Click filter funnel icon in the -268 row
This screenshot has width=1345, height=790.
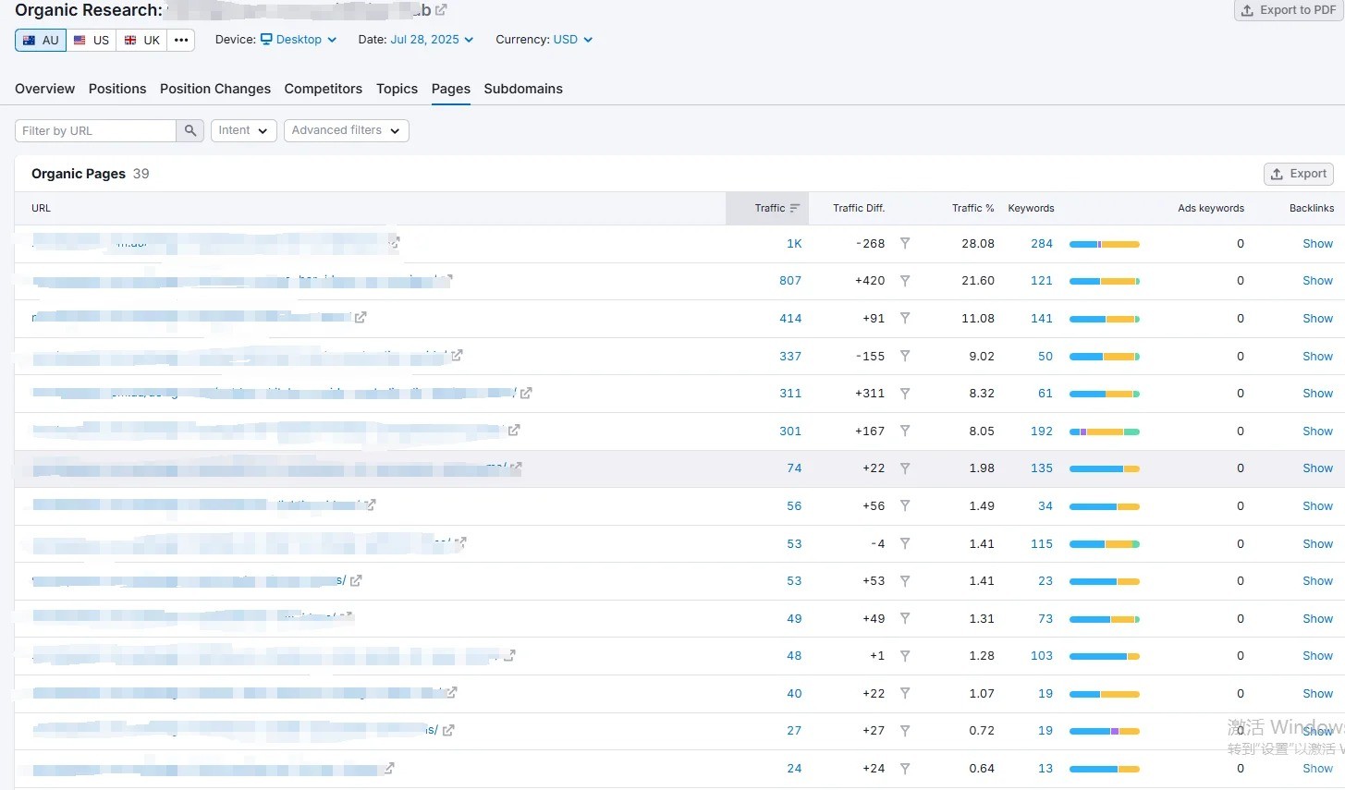click(905, 244)
